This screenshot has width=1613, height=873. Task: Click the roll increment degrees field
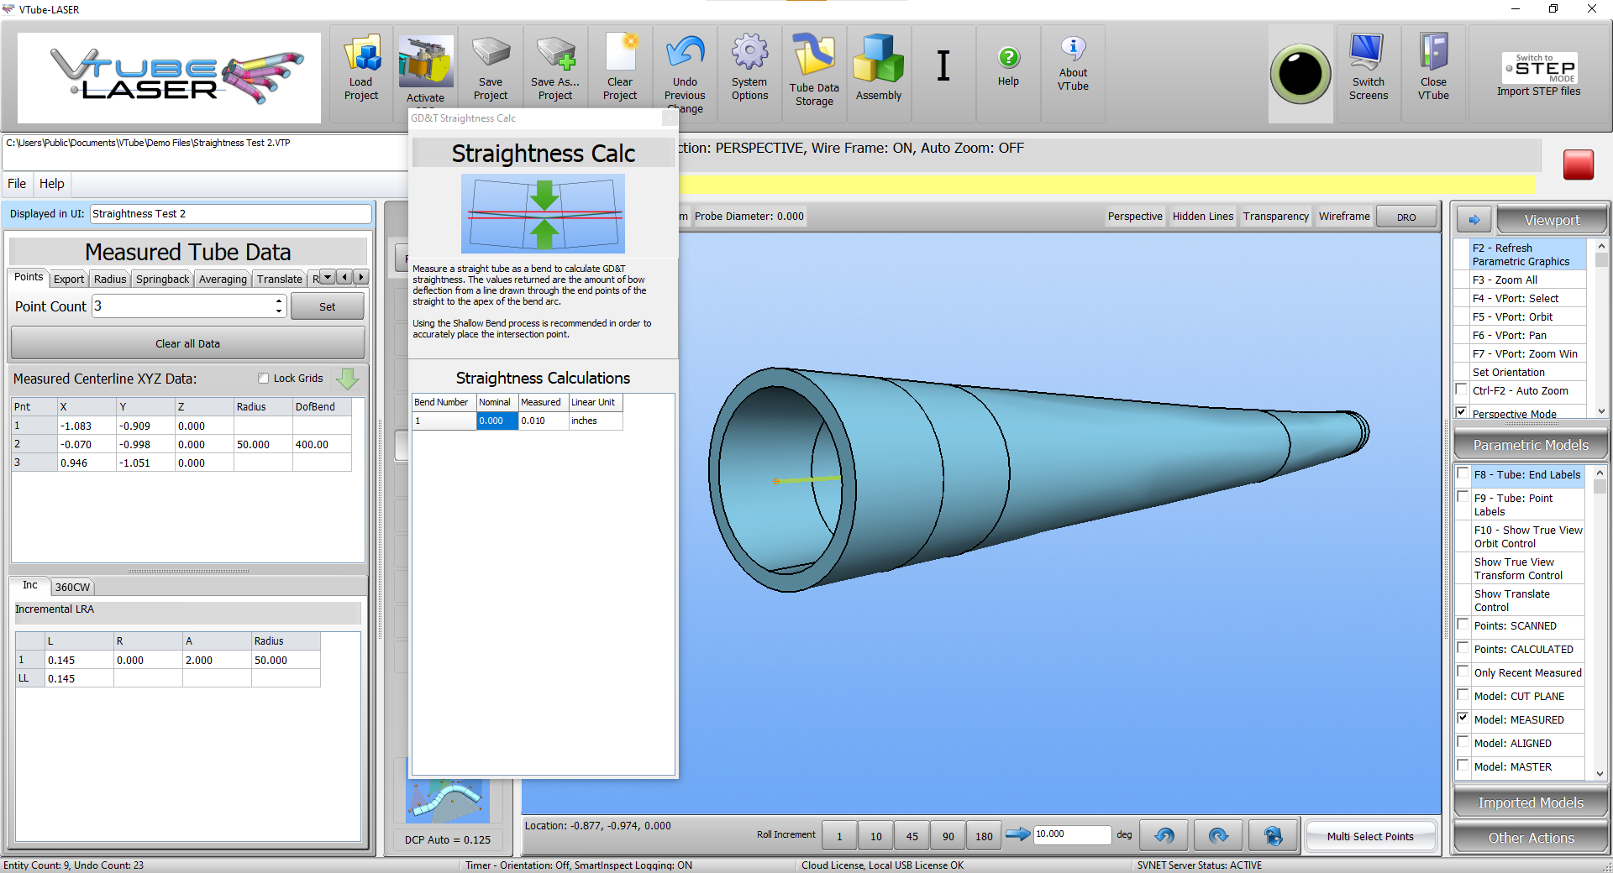(1072, 834)
